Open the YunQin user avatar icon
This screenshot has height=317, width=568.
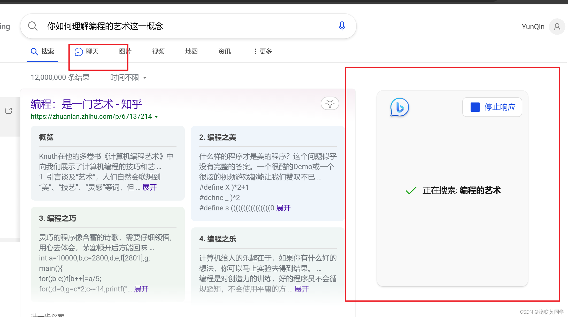[x=557, y=27]
